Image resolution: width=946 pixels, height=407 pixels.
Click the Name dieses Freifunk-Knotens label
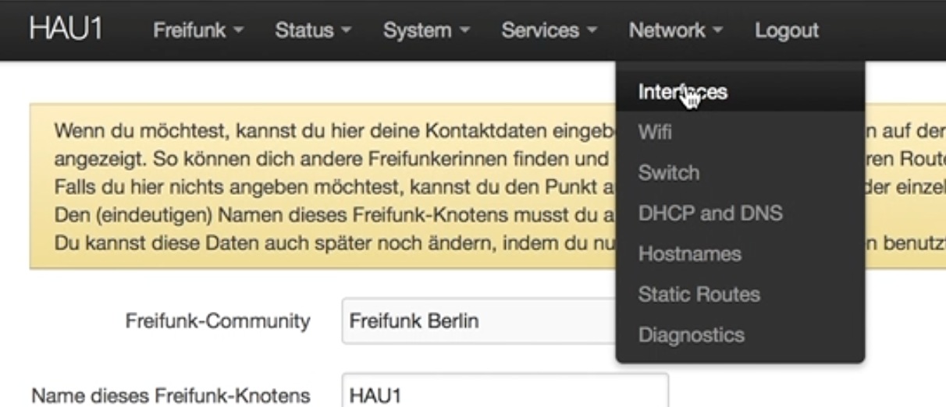(x=170, y=396)
